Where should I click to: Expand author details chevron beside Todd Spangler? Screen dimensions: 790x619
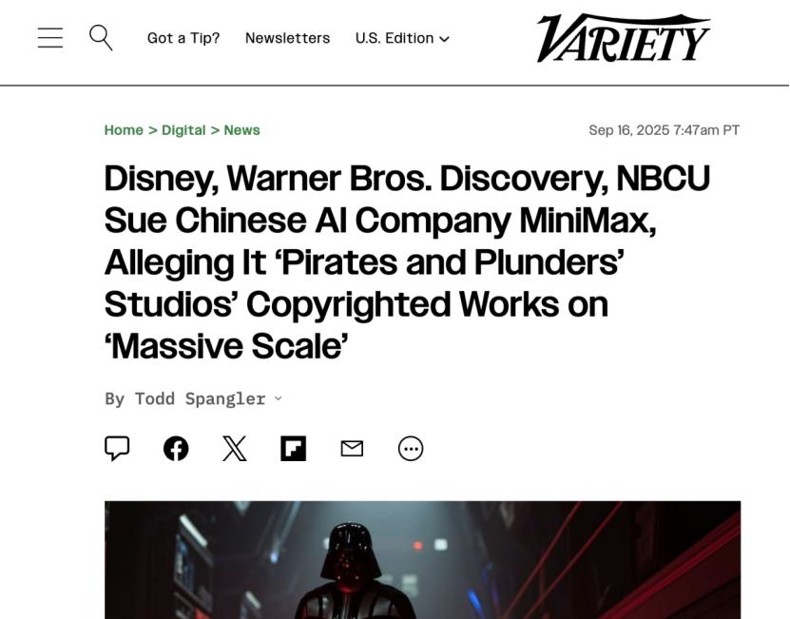pos(279,398)
